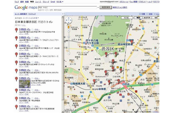Click the トイレ category link
This screenshot has width=173, height=113.
(x=24, y=25)
